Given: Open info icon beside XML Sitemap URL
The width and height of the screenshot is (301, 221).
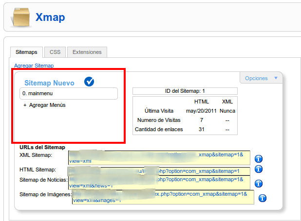Looking at the screenshot, I should point(259,159).
